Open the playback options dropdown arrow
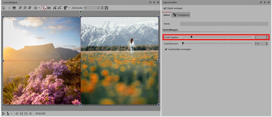 (11, 114)
